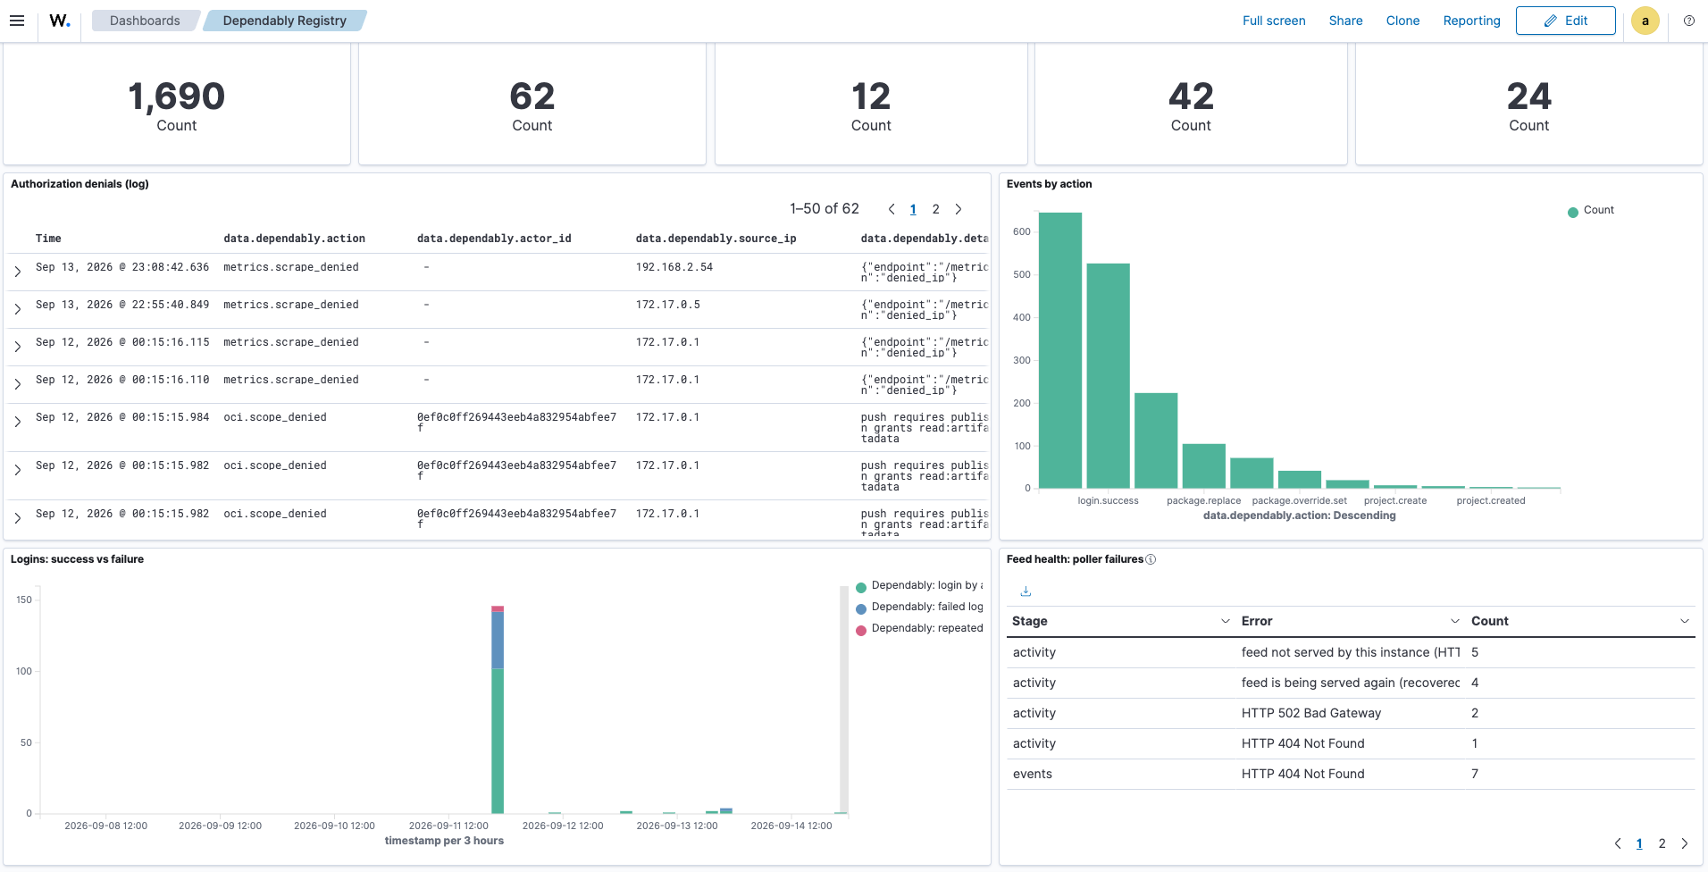Click source IP 172.17.0.5 cell
The image size is (1708, 872).
[x=667, y=305]
